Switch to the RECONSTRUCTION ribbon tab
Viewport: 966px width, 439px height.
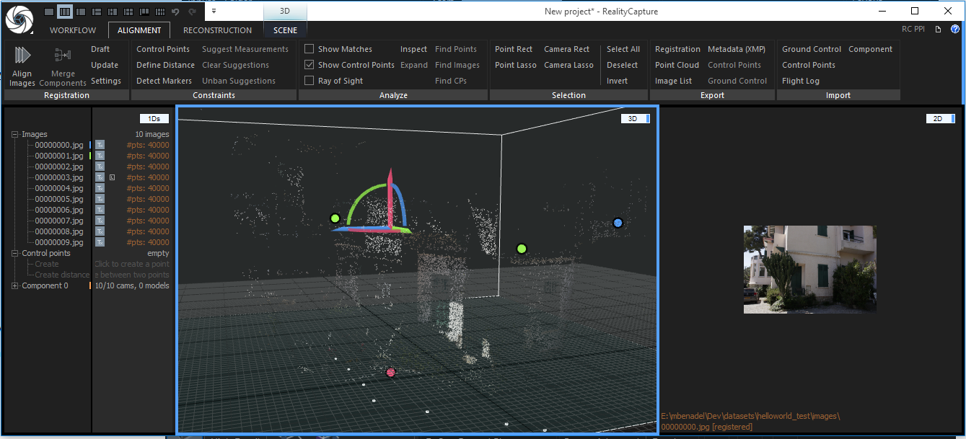click(217, 30)
